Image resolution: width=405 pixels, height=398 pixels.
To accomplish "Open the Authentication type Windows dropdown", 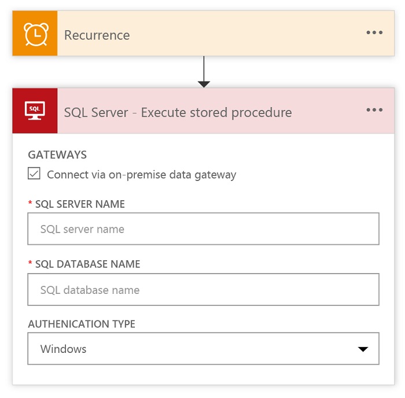I will pos(203,349).
